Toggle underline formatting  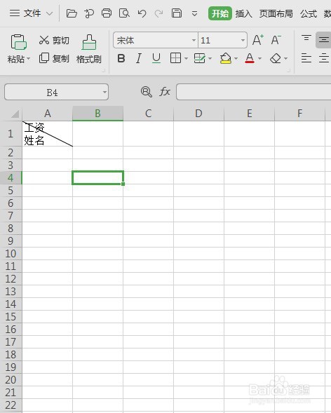tap(156, 58)
